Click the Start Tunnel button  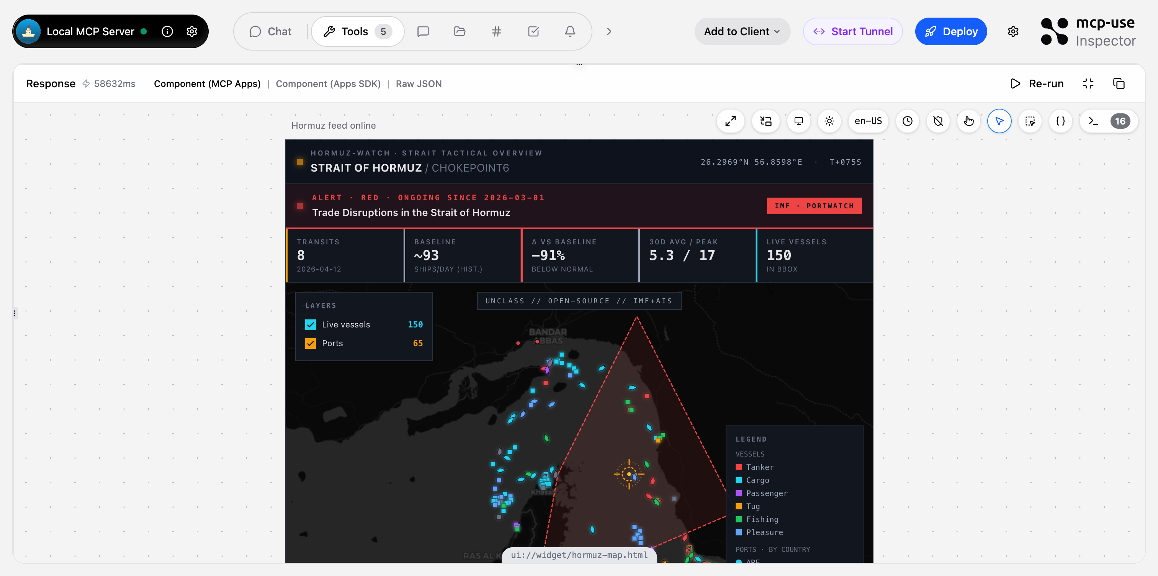(853, 31)
